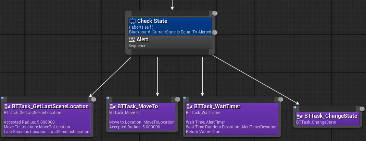Click blueprint marker above BTTask_ChangeState node
The width and height of the screenshot is (366, 141).
tap(294, 108)
